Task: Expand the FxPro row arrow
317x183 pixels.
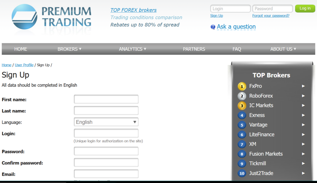Action: (x=303, y=86)
